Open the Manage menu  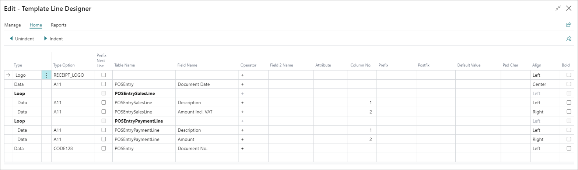click(x=13, y=25)
